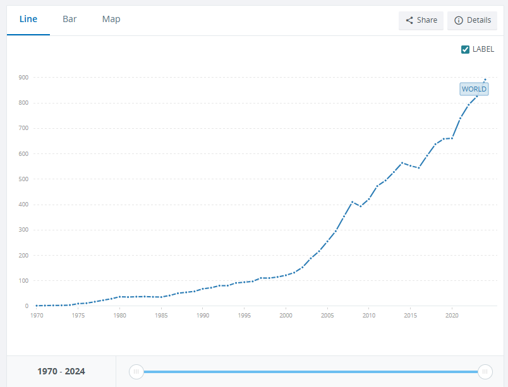This screenshot has height=387, width=508.
Task: Open the Bar chart tab
Action: coord(70,20)
